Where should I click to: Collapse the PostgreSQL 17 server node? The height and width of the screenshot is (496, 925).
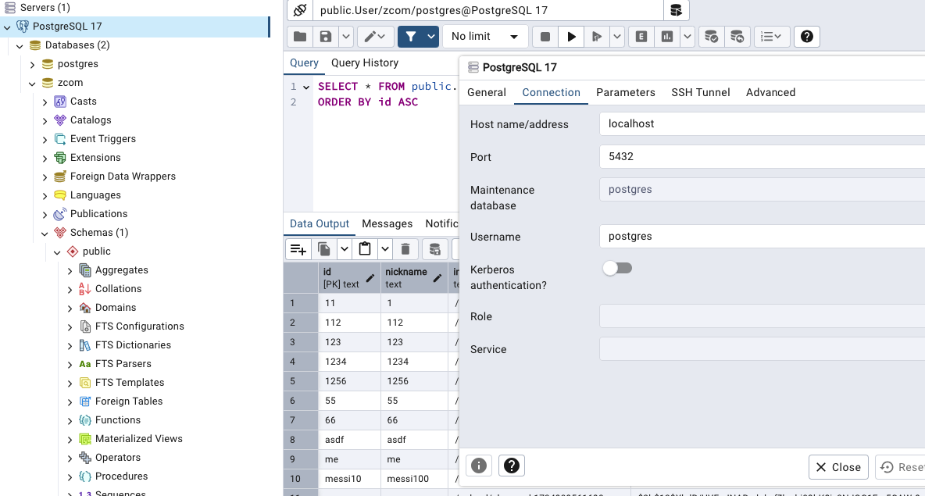pos(7,27)
